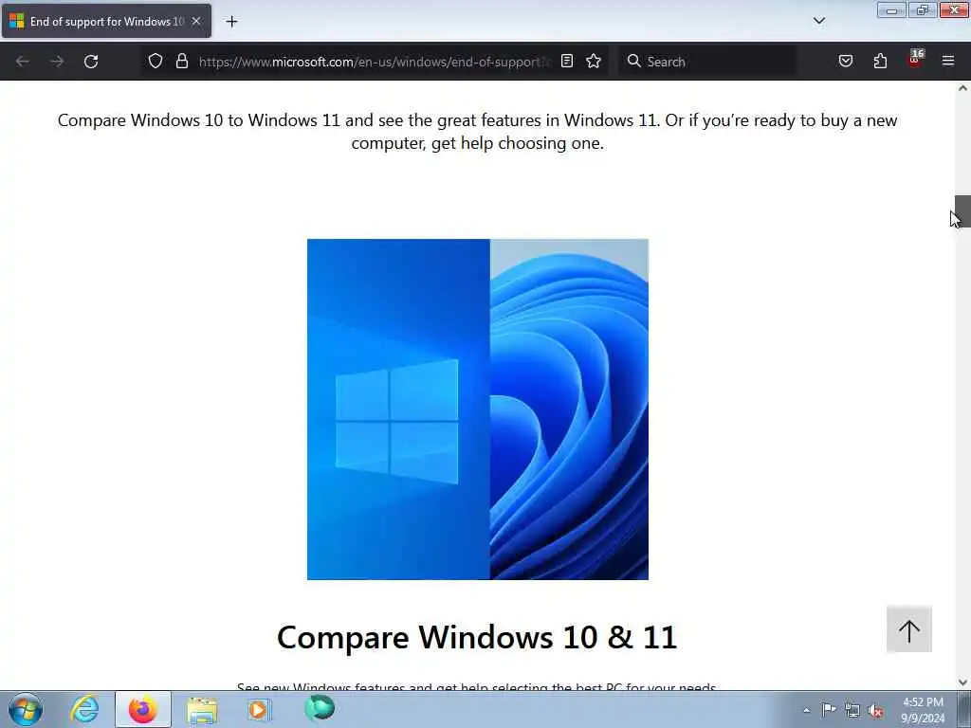Go forward using the forward arrow
The height and width of the screenshot is (728, 971).
(x=57, y=62)
